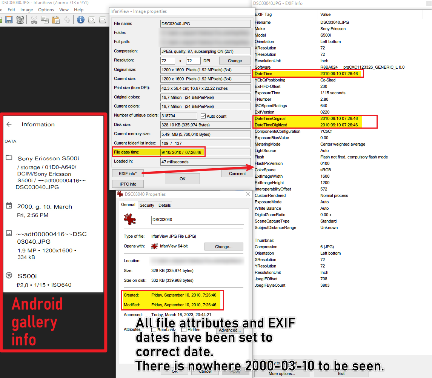Click the EXIF Tag column header

(285, 14)
